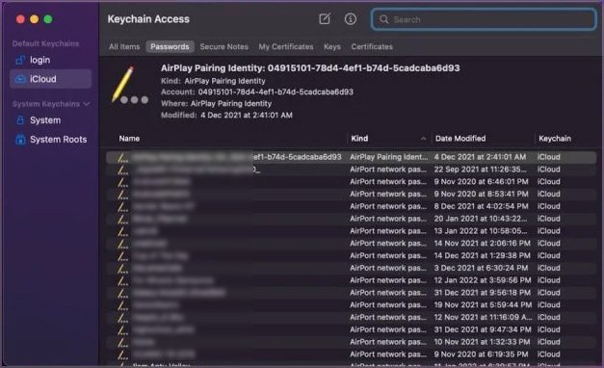Open the Secure Notes tab
This screenshot has width=604, height=368.
224,46
